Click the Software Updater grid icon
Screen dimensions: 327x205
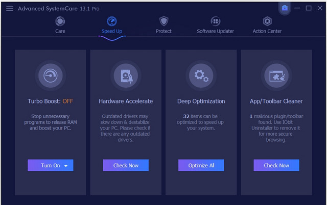[216, 21]
